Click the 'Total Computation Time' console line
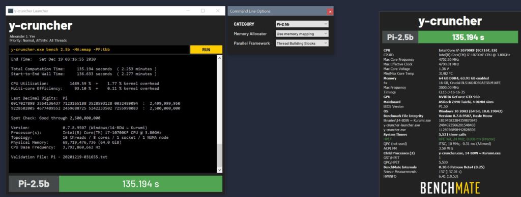This screenshot has height=197, width=521. point(84,69)
